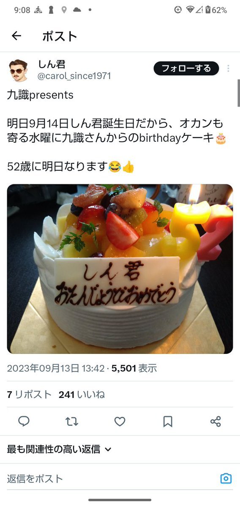This screenshot has height=507, width=240.
Task: Open the birthday cake photo
Action: coord(120,269)
